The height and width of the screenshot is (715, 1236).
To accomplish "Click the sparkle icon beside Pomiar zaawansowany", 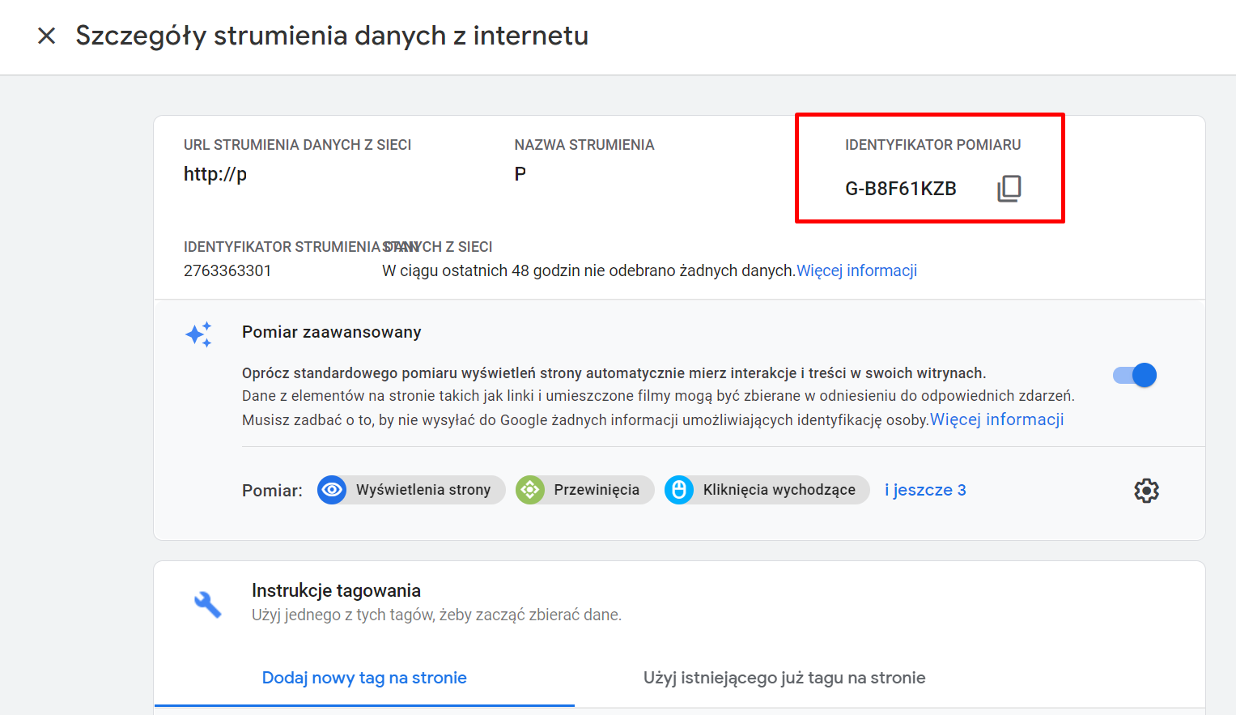I will [199, 334].
